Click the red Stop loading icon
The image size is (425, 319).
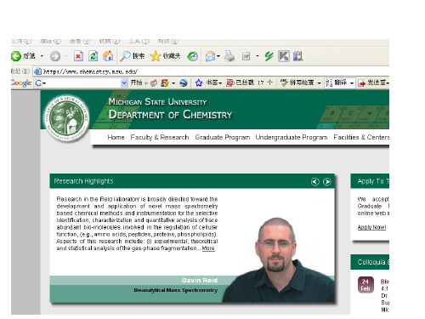click(x=78, y=56)
